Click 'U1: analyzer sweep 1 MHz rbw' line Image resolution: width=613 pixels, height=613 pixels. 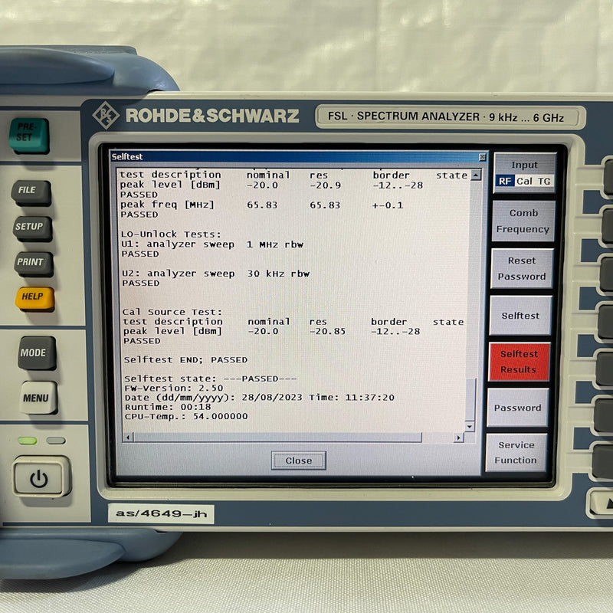coord(212,244)
